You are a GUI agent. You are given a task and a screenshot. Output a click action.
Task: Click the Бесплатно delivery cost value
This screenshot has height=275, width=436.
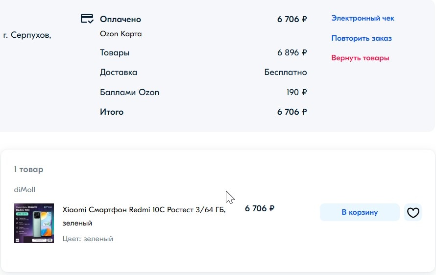coord(286,73)
